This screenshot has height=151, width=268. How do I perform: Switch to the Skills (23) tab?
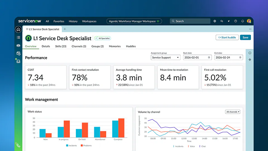61,46
